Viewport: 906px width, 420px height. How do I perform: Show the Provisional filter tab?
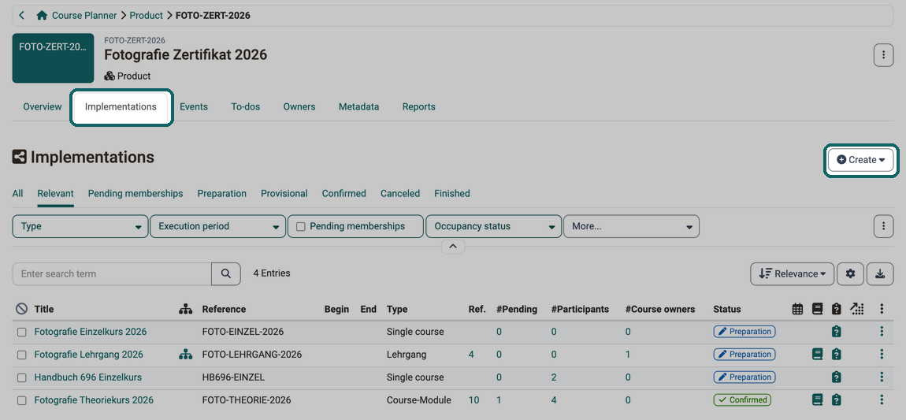[x=284, y=194]
